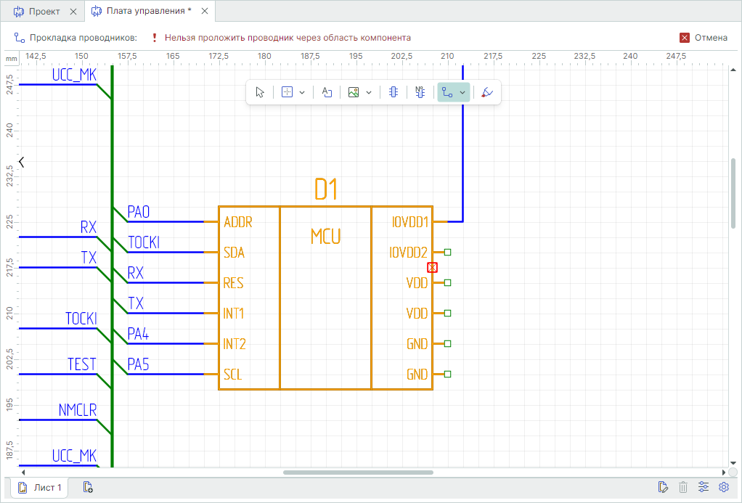Select the Лист 1 sheet tab
This screenshot has width=742, height=503.
click(x=40, y=487)
